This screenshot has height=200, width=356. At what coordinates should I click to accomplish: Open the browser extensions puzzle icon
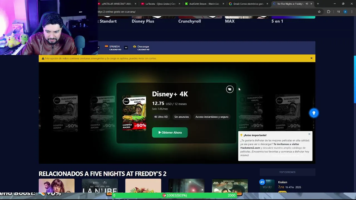tap(329, 12)
